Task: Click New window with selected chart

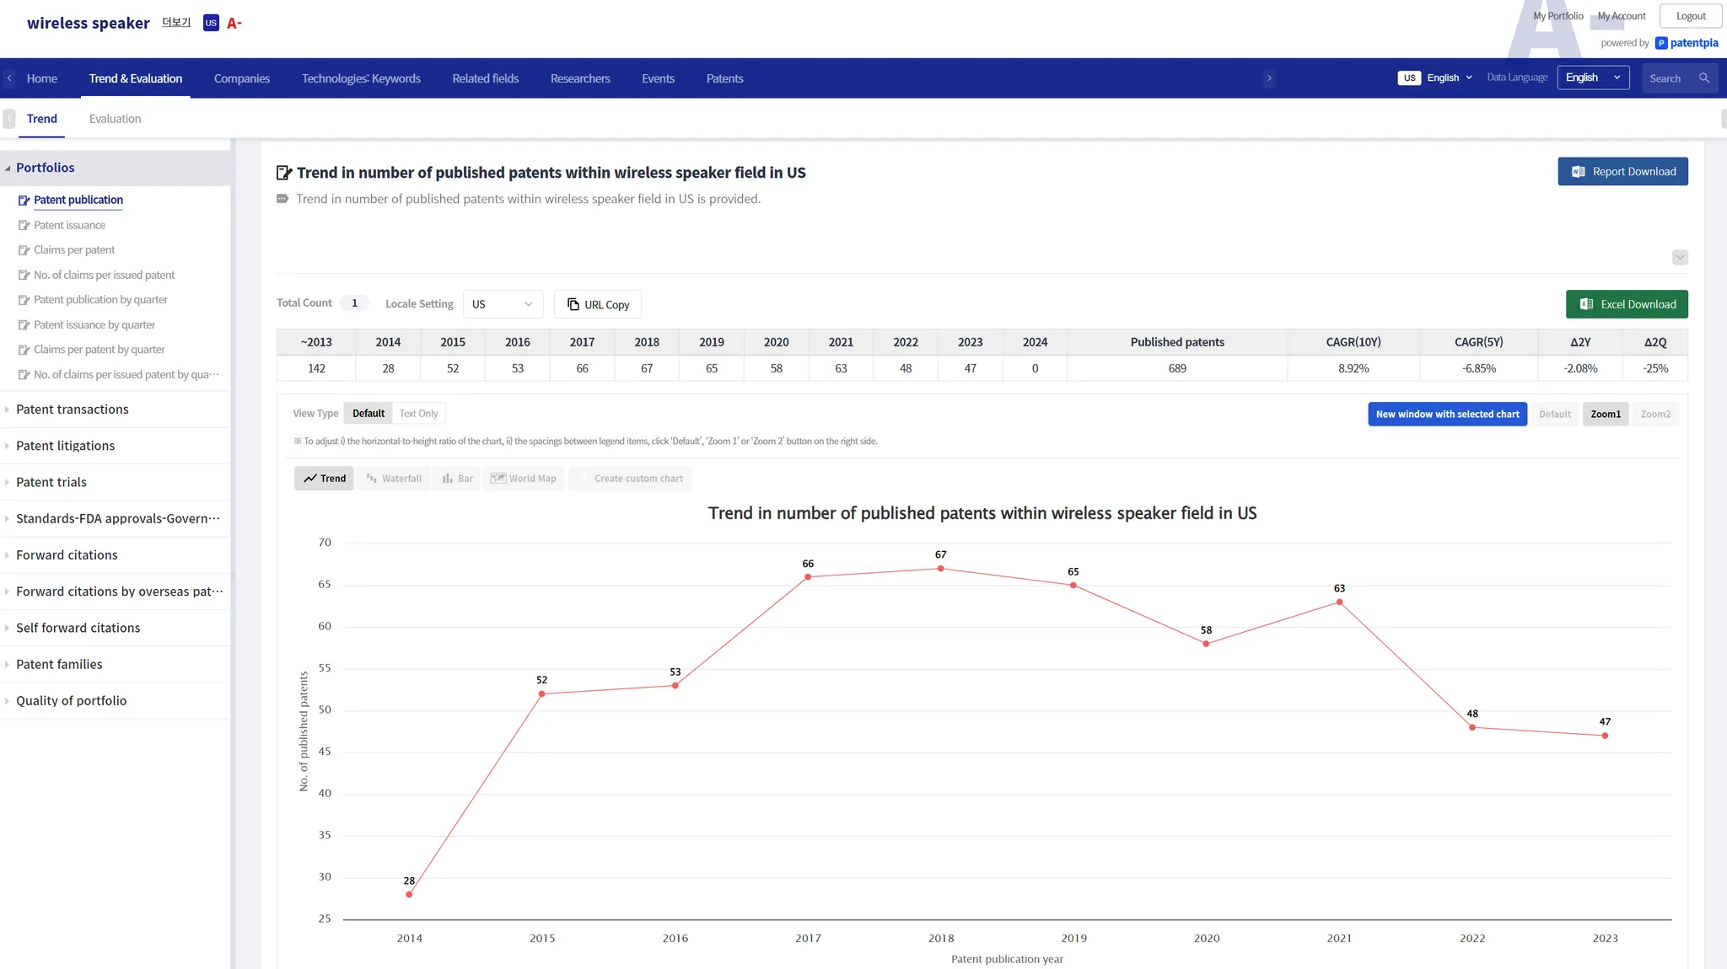Action: coord(1447,414)
